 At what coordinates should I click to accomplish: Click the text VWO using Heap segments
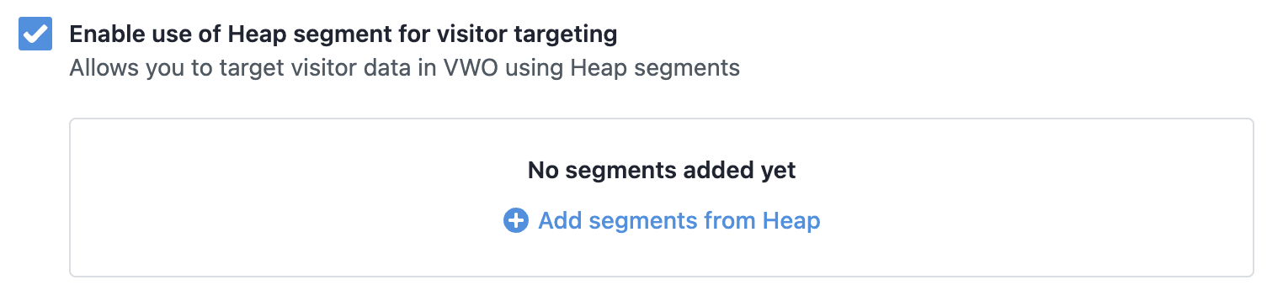[x=592, y=68]
